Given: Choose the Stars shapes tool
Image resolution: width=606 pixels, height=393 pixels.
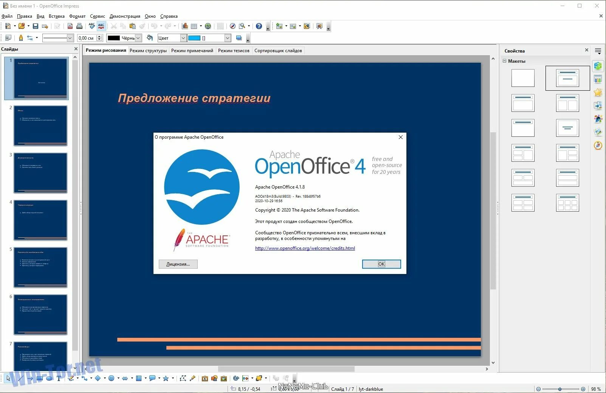Looking at the screenshot, I should pos(166,378).
